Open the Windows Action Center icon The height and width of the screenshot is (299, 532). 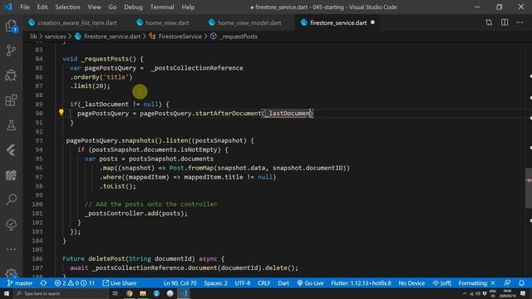click(x=523, y=293)
